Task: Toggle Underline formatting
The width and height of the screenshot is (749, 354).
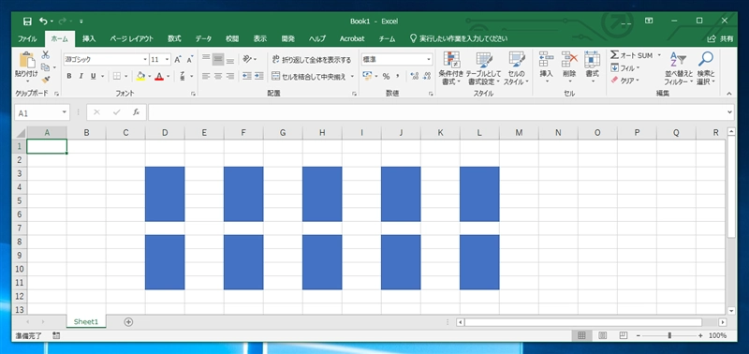Action: point(93,76)
